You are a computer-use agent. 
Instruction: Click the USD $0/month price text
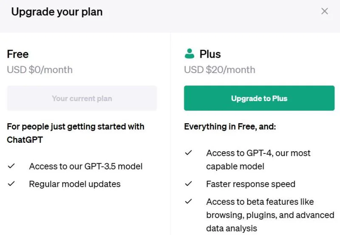click(x=40, y=70)
